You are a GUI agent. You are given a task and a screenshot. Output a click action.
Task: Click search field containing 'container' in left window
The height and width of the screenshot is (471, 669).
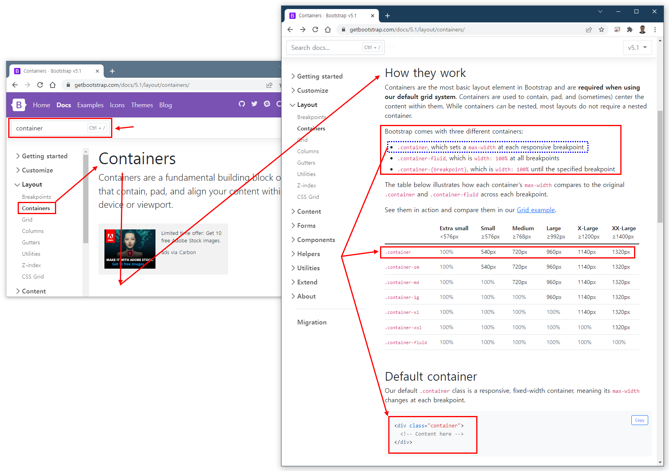(60, 128)
